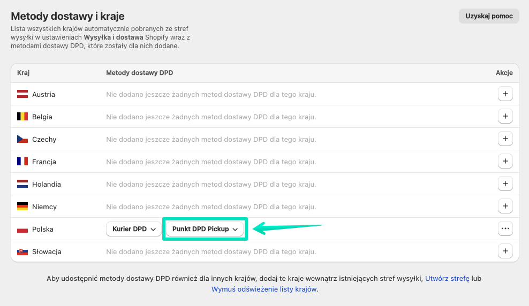The height and width of the screenshot is (306, 529).
Task: Open the three-dot actions menu for Polska
Action: 505,229
